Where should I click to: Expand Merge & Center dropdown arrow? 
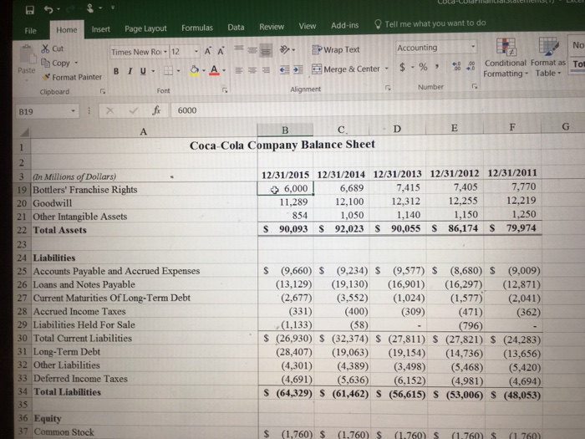coord(386,69)
